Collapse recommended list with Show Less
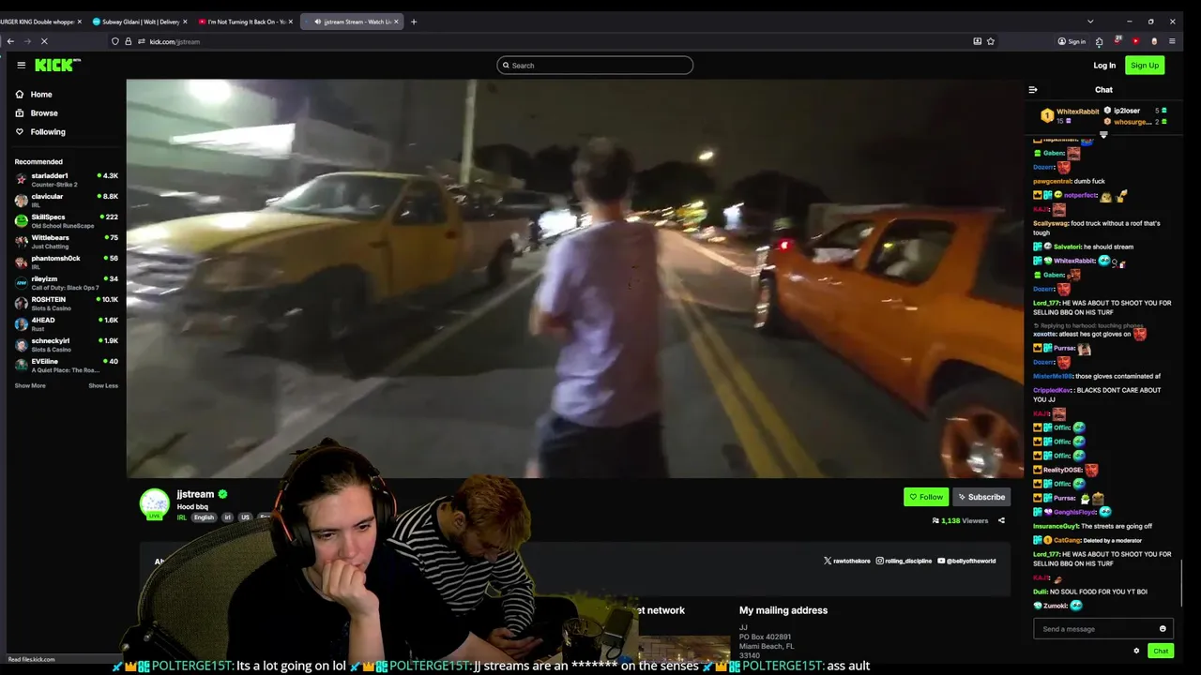This screenshot has width=1201, height=675. pos(103,385)
